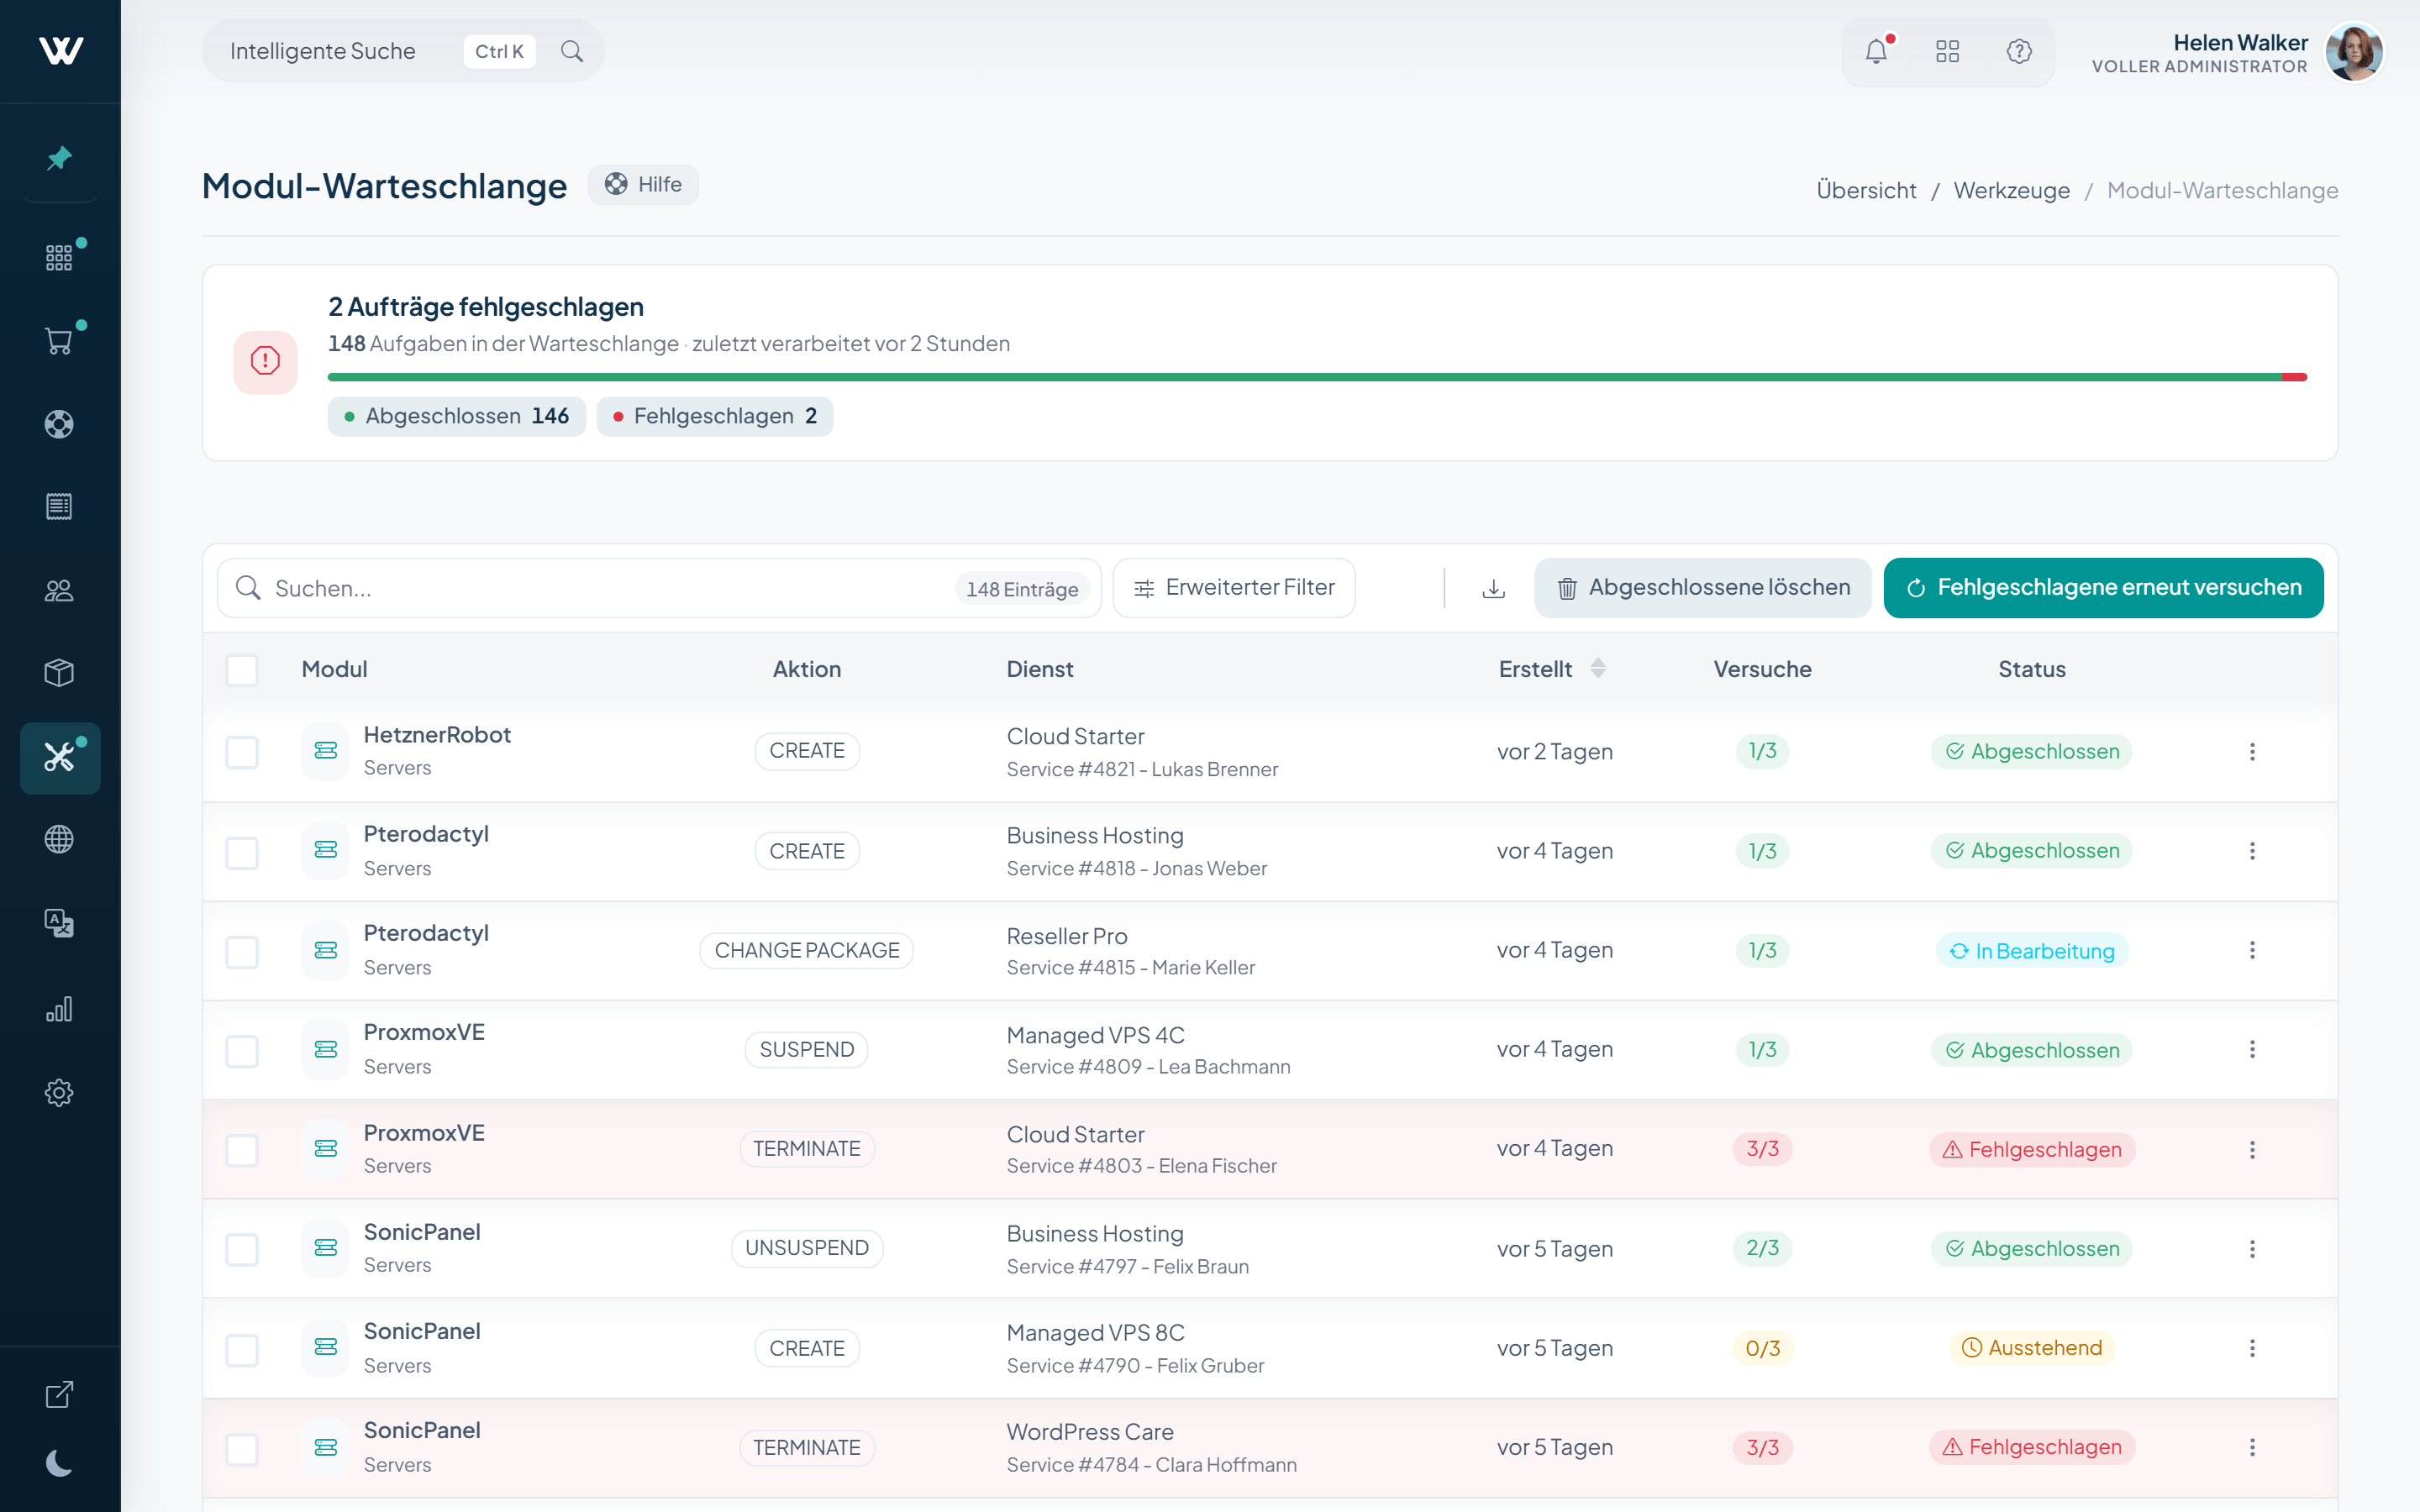Screen dimensions: 2420x1512
Task: Open row menu for Service #4815
Action: click(x=2252, y=950)
